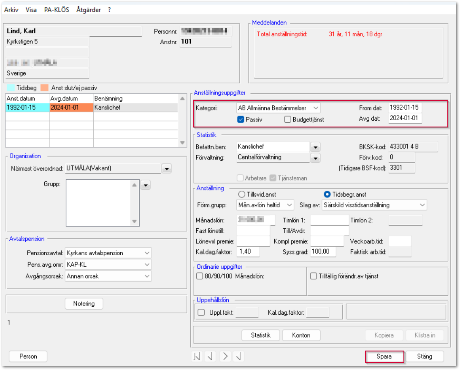
Task: Select the Tillsvid.anst radio button
Action: click(242, 194)
